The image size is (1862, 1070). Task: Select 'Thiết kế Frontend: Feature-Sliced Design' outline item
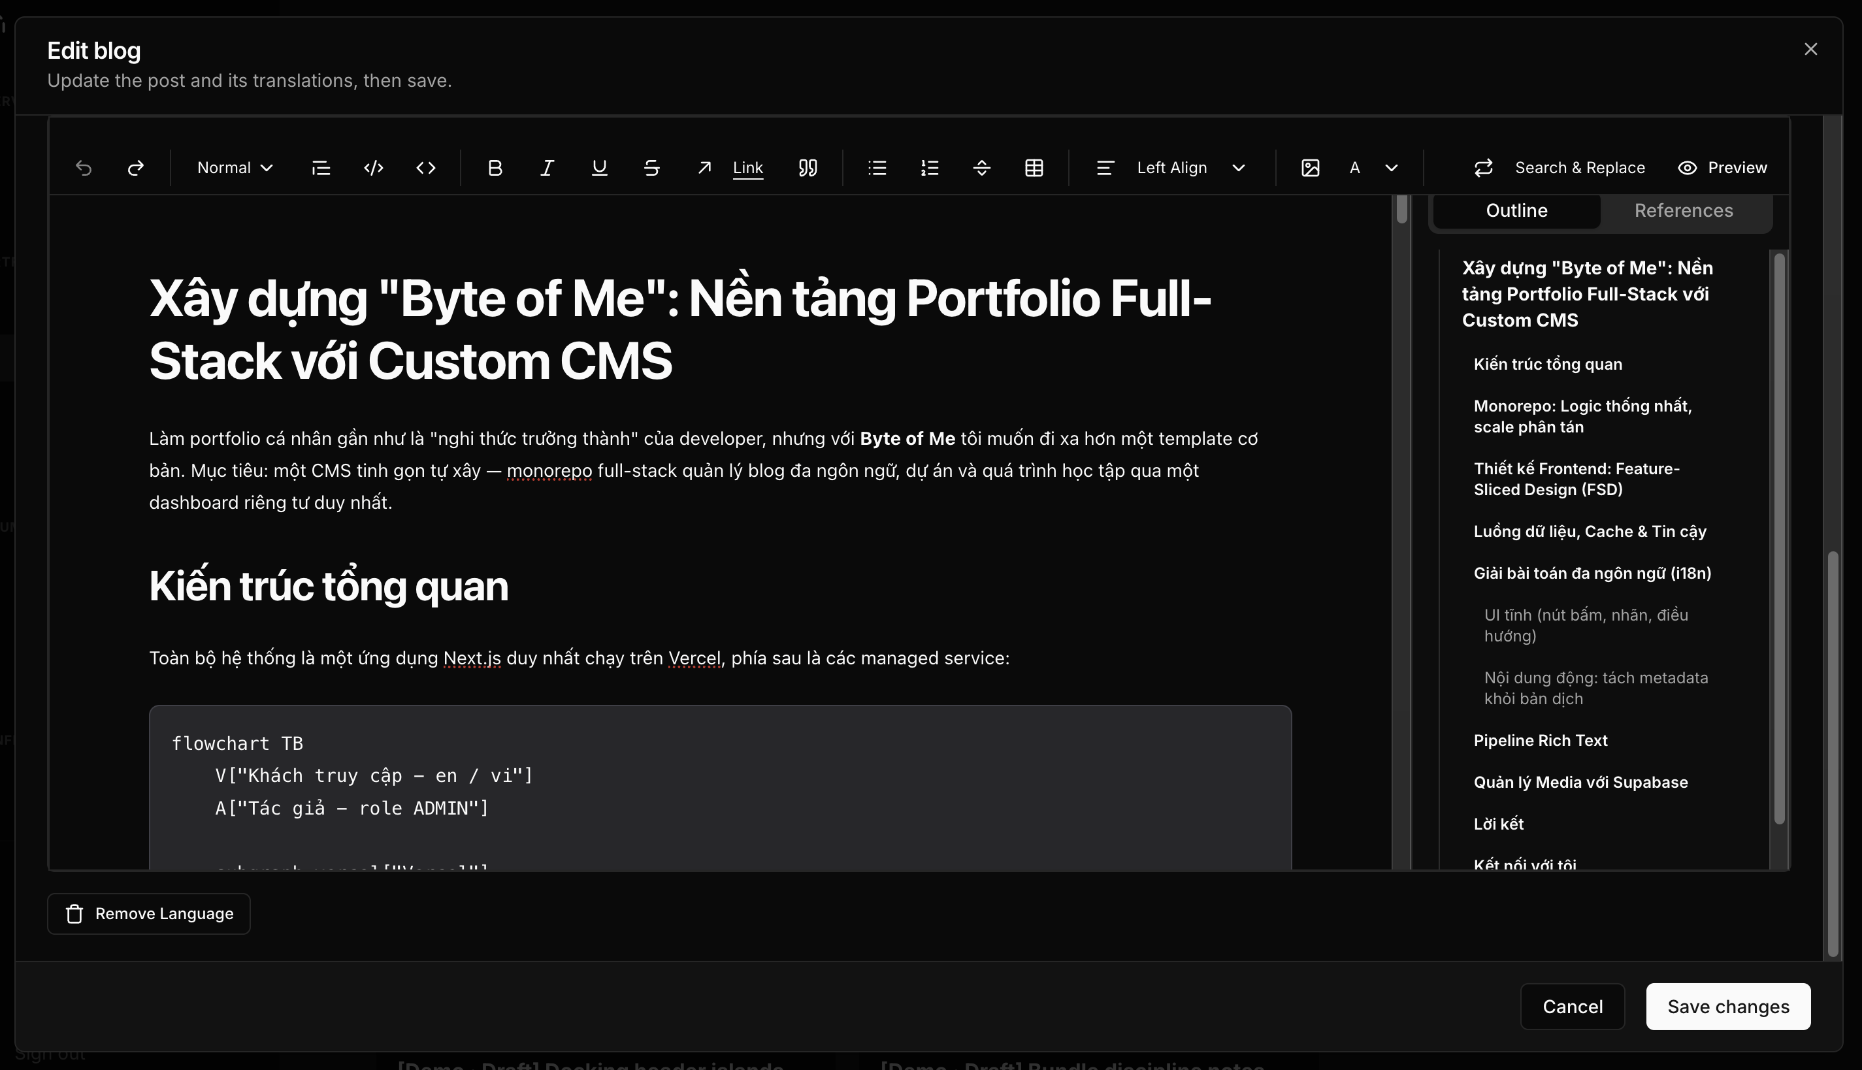click(x=1577, y=479)
